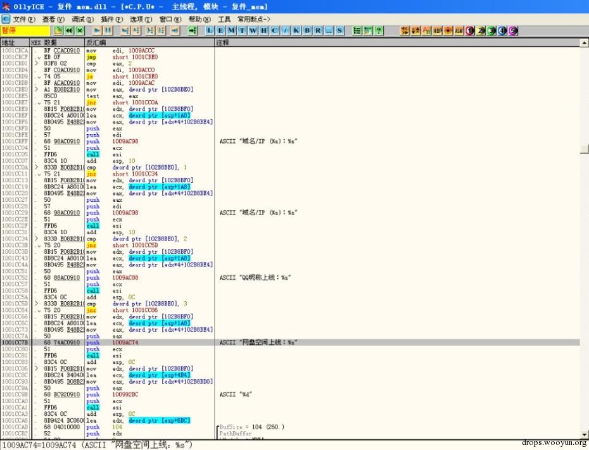Click the Restart program rewind icon
The height and width of the screenshot is (450, 589).
coord(69,31)
